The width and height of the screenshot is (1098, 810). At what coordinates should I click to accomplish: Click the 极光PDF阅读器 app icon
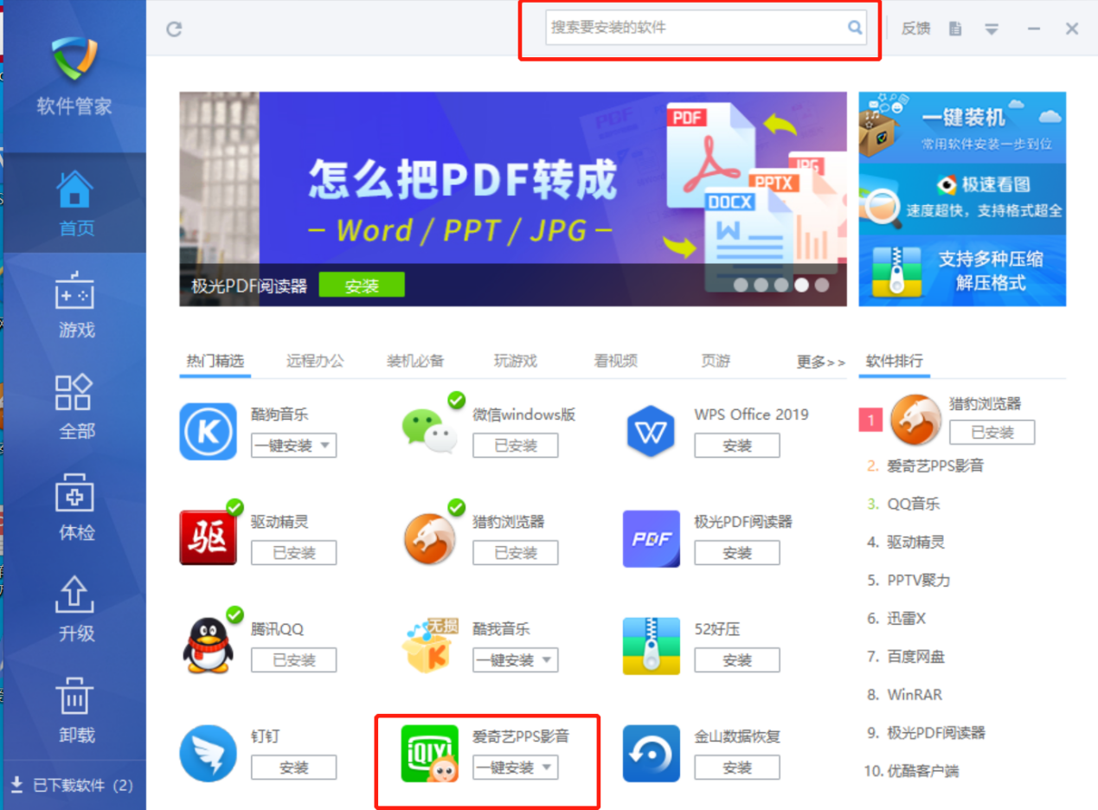(651, 538)
